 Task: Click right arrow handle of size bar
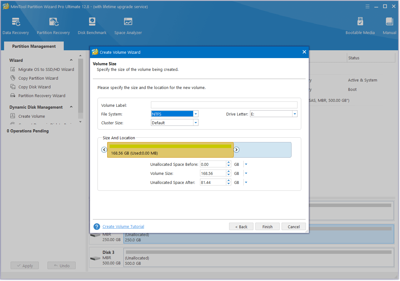pyautogui.click(x=237, y=150)
